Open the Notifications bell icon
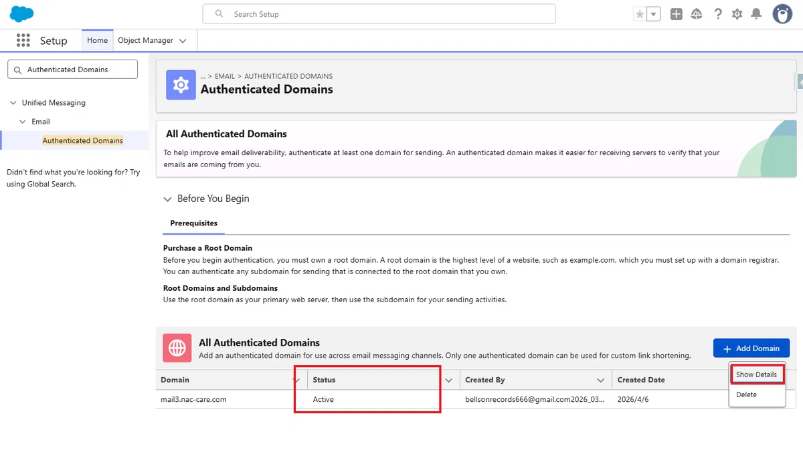Viewport: 803px width, 460px height. click(x=756, y=14)
